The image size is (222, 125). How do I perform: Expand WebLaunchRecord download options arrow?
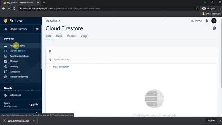34,121
